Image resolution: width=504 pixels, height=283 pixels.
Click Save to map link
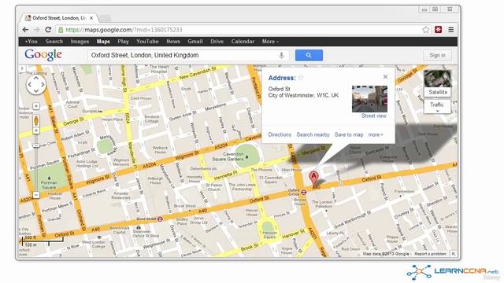click(349, 134)
